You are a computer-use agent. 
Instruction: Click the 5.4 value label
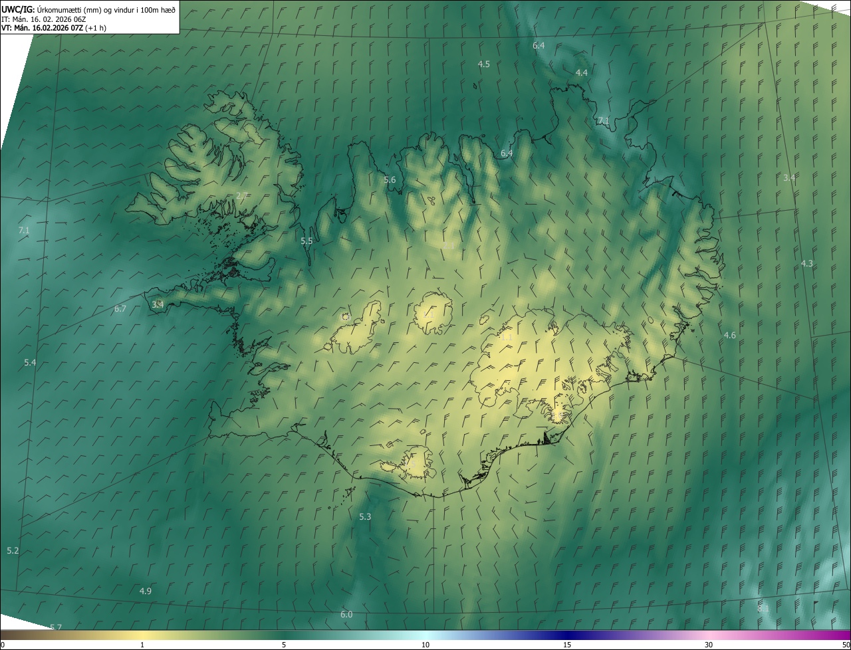[x=30, y=363]
